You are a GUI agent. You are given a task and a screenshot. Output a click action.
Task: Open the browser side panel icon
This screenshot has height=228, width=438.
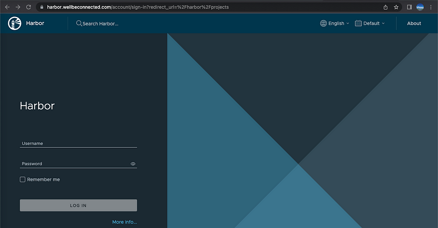409,7
